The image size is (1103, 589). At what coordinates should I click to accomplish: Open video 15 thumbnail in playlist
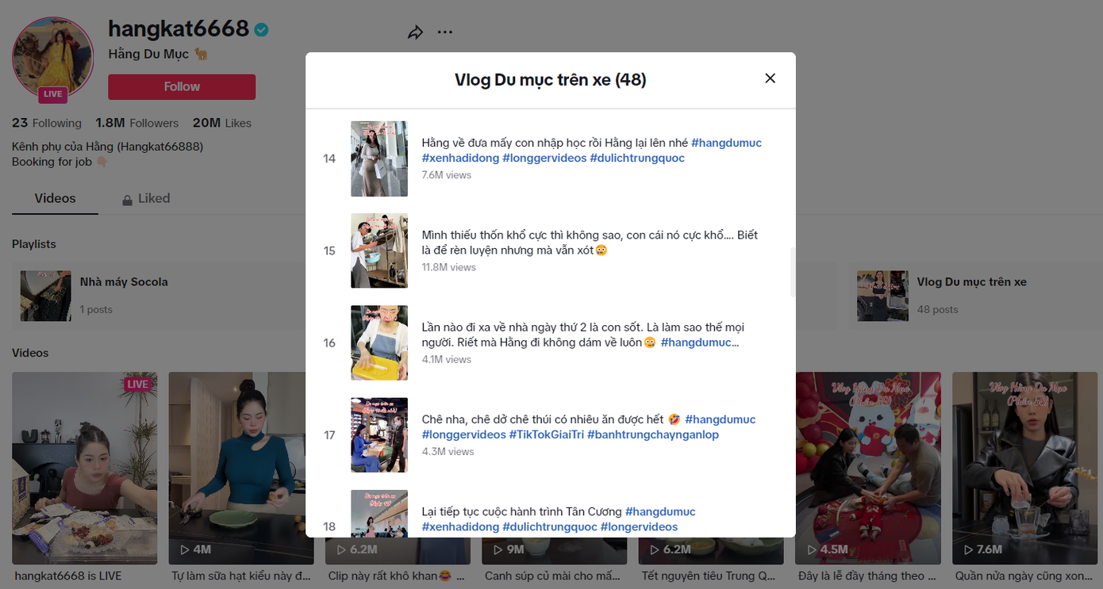pyautogui.click(x=379, y=251)
